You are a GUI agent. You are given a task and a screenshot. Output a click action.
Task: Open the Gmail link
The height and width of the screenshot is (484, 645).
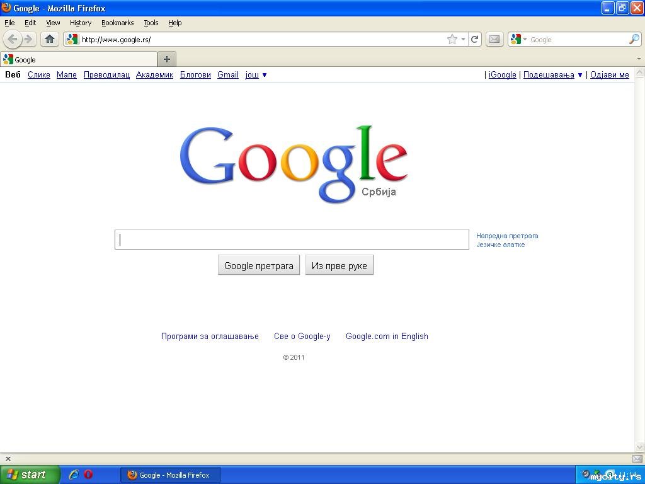coord(228,74)
